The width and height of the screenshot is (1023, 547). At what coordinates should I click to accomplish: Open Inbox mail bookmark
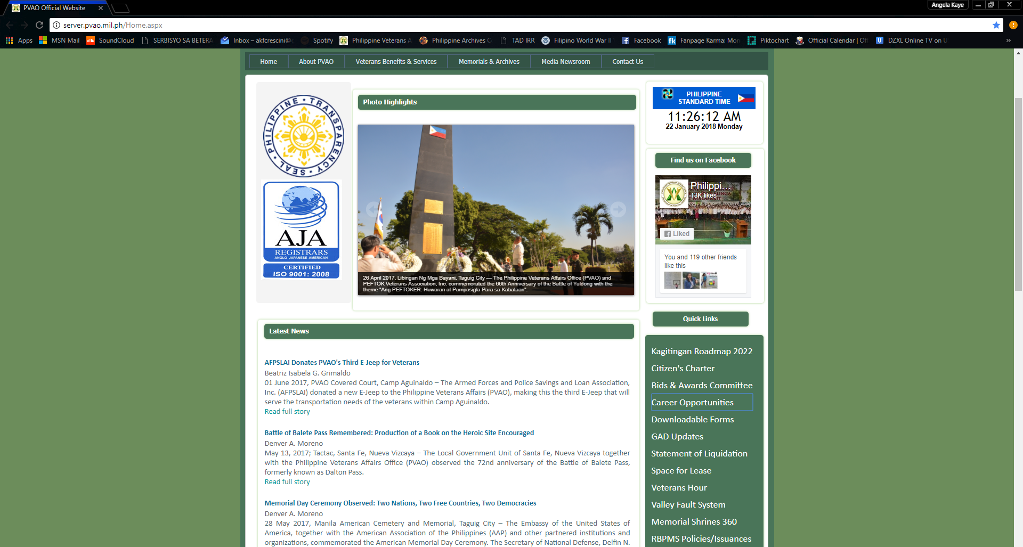[x=257, y=40]
